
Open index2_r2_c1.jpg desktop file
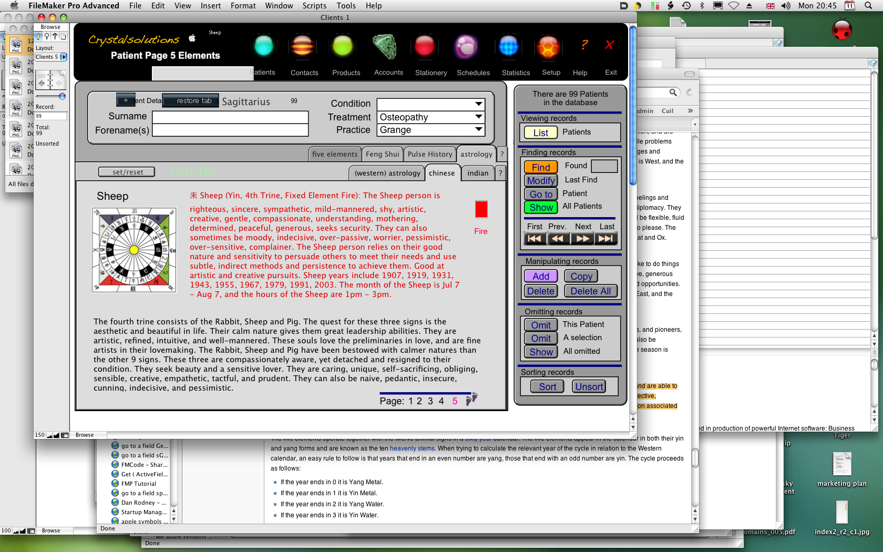[842, 518]
